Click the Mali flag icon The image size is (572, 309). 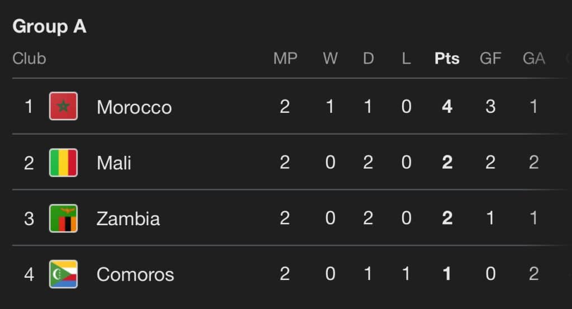point(63,162)
